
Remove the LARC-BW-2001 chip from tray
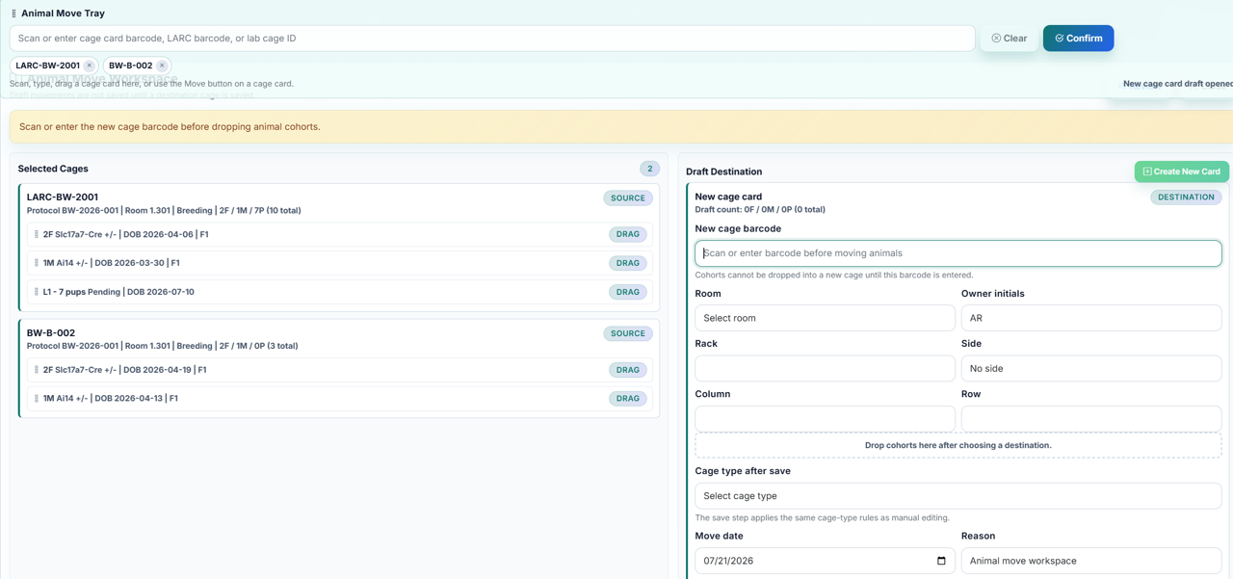[x=90, y=66]
